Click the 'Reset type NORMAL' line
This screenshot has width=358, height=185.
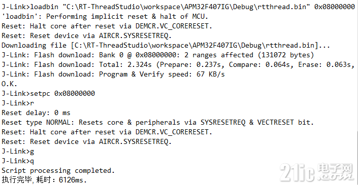[x=158, y=122]
